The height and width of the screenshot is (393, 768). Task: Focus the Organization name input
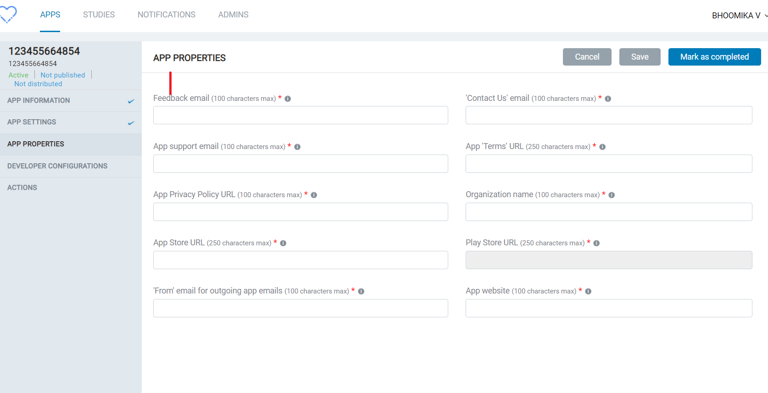[609, 212]
